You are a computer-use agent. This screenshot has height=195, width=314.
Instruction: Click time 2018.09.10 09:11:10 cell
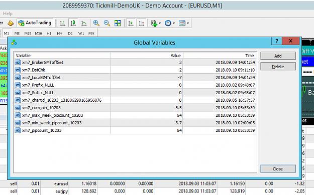point(235,70)
